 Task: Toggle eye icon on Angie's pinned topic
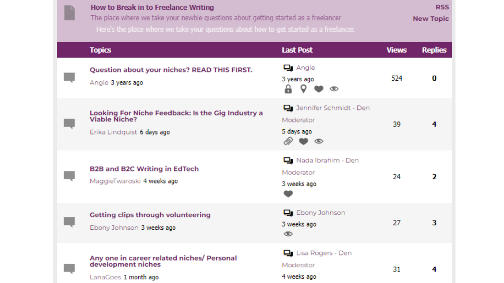coord(334,89)
